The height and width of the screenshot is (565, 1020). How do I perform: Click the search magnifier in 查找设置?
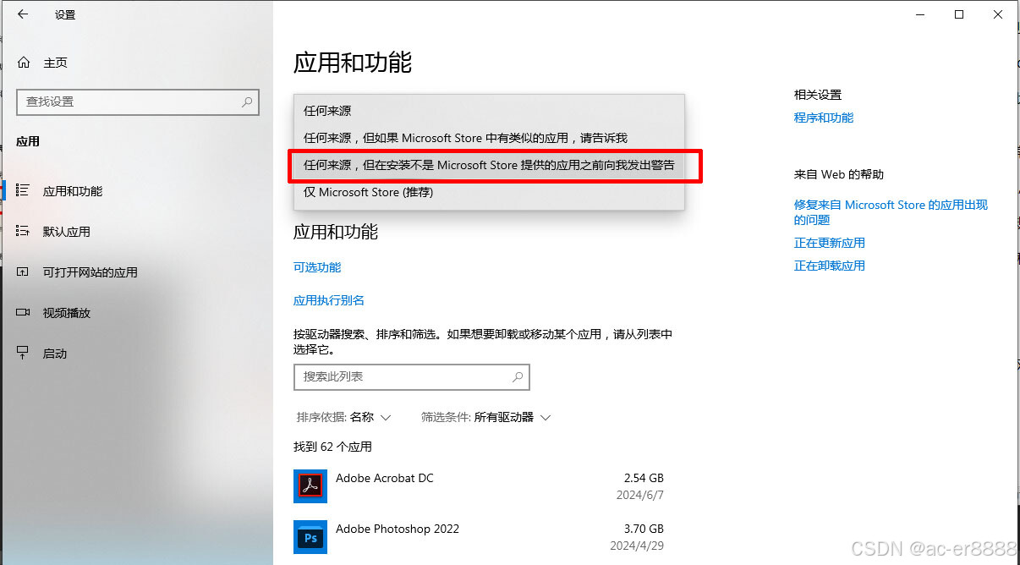point(247,101)
